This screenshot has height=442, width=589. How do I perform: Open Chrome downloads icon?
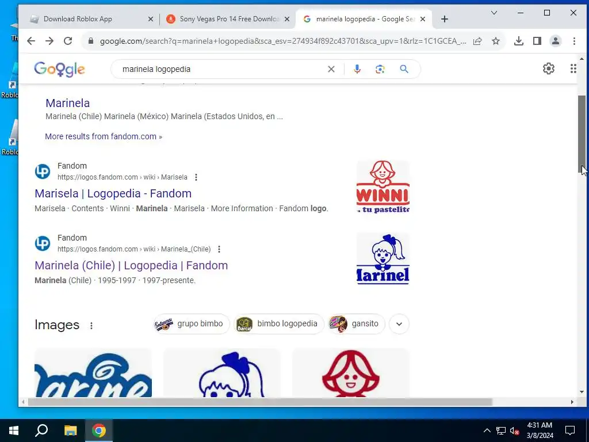[x=519, y=41]
